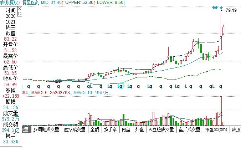Screen dimensions: 241x153
Task: Close the floating data info panel
Action: pyautogui.click(x=20, y=8)
